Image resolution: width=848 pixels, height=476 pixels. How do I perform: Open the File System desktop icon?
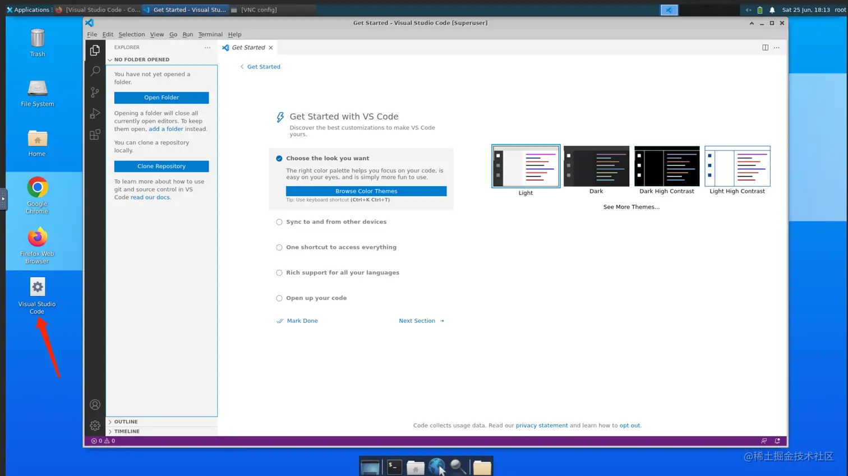pos(38,93)
